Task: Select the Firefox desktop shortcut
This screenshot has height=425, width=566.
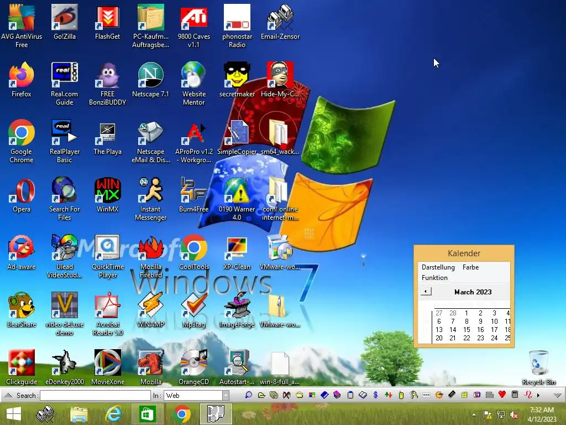Action: click(22, 80)
